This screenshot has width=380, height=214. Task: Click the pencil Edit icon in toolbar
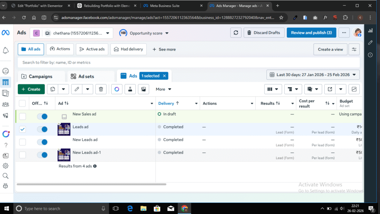pos(77,89)
